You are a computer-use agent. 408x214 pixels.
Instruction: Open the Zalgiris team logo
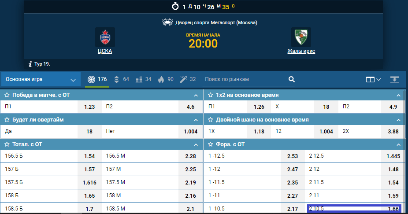[301, 37]
